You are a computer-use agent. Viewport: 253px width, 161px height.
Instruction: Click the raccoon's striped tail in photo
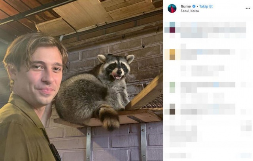pos(109,117)
